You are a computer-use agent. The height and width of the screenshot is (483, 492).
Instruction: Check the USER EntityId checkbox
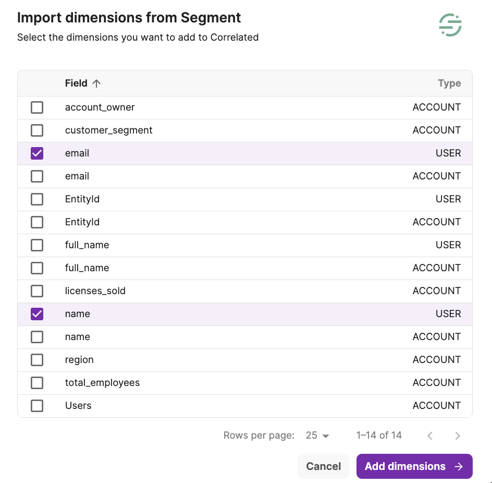click(37, 199)
